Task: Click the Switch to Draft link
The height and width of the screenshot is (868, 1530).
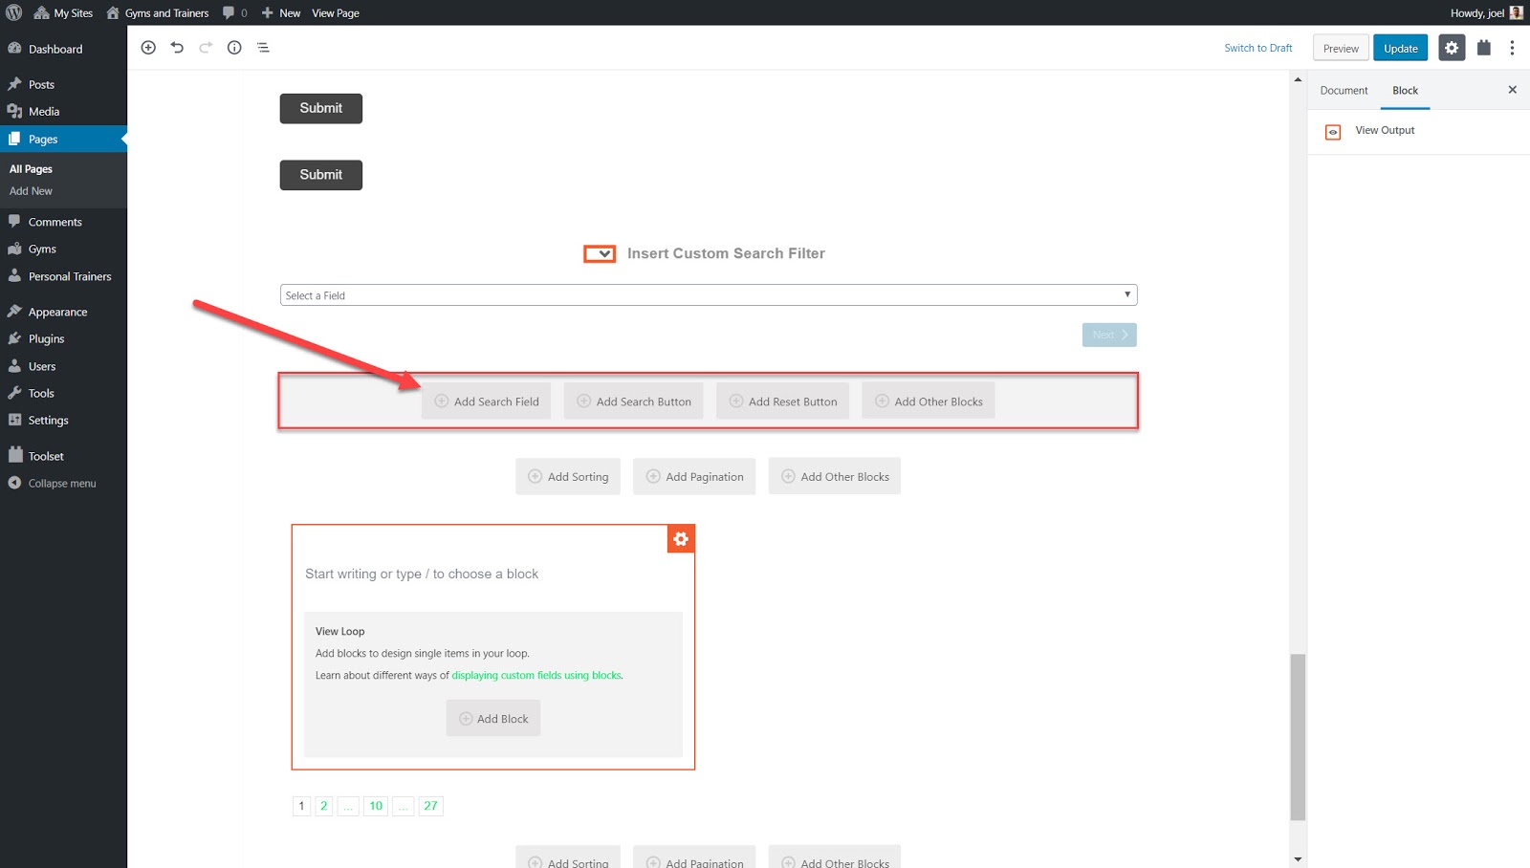Action: (1257, 47)
